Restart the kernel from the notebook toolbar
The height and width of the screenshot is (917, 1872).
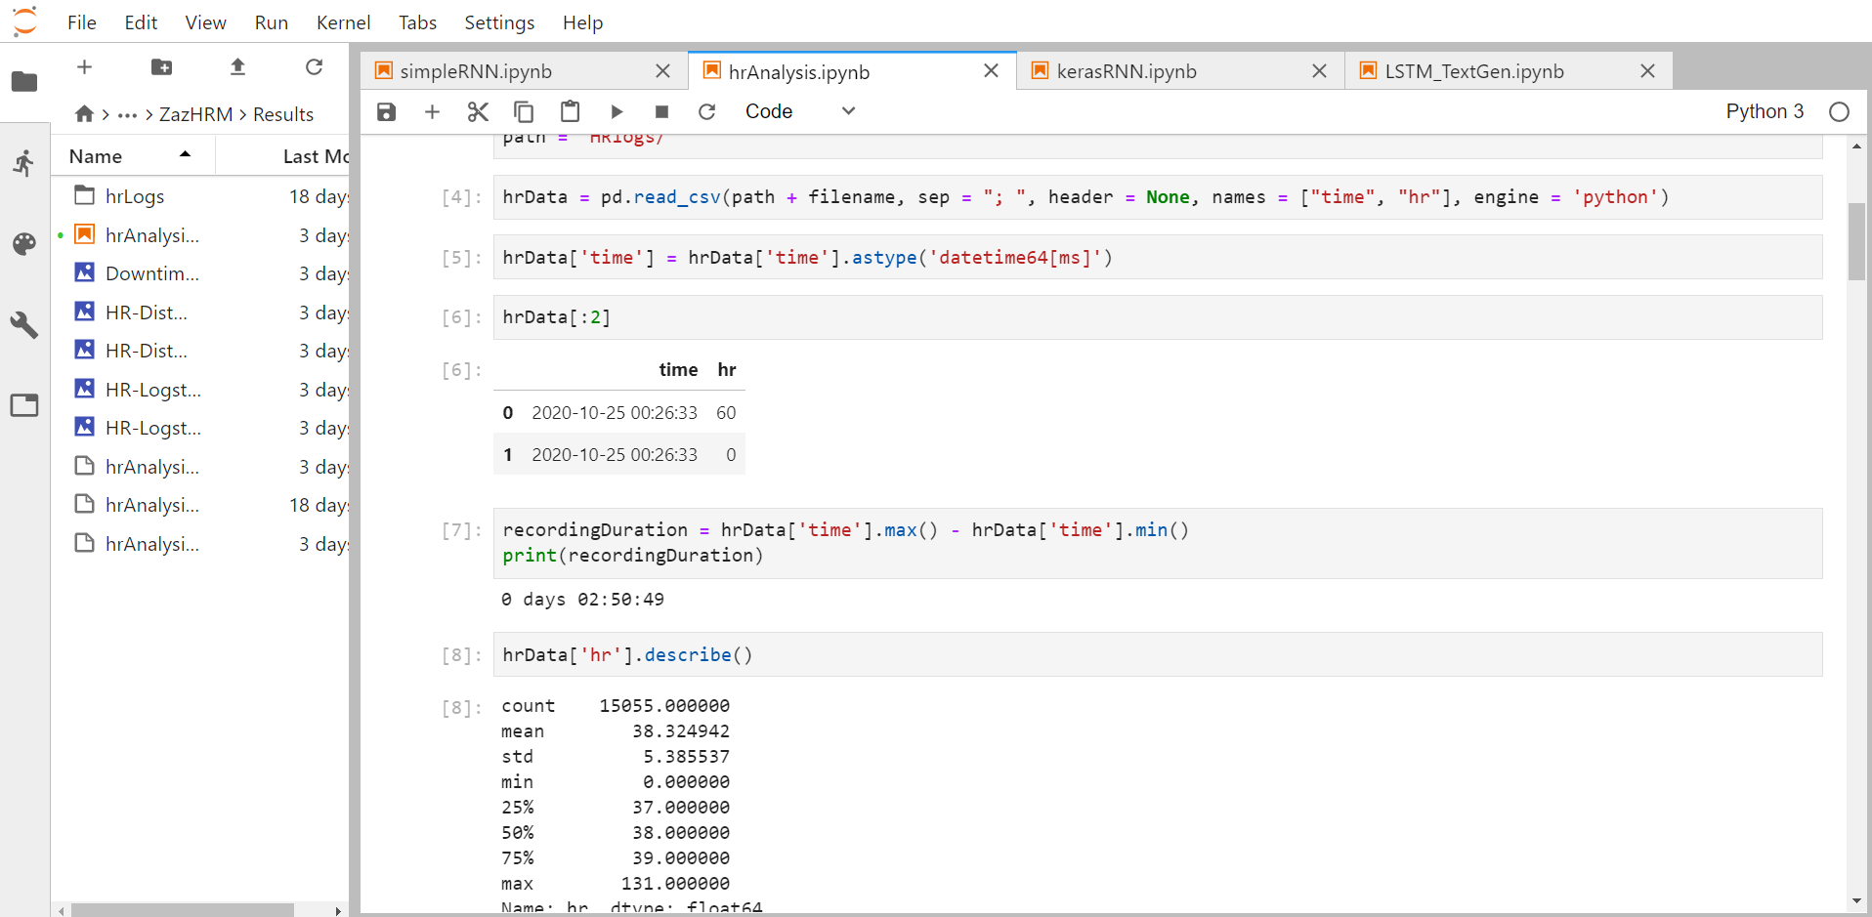tap(707, 111)
